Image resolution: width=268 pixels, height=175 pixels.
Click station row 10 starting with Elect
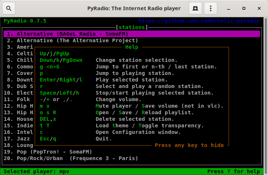point(19,93)
